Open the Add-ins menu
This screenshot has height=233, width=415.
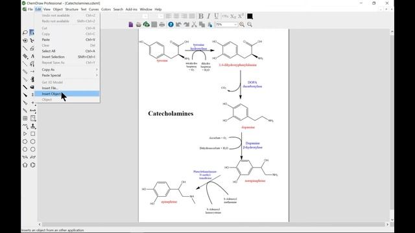tap(131, 9)
